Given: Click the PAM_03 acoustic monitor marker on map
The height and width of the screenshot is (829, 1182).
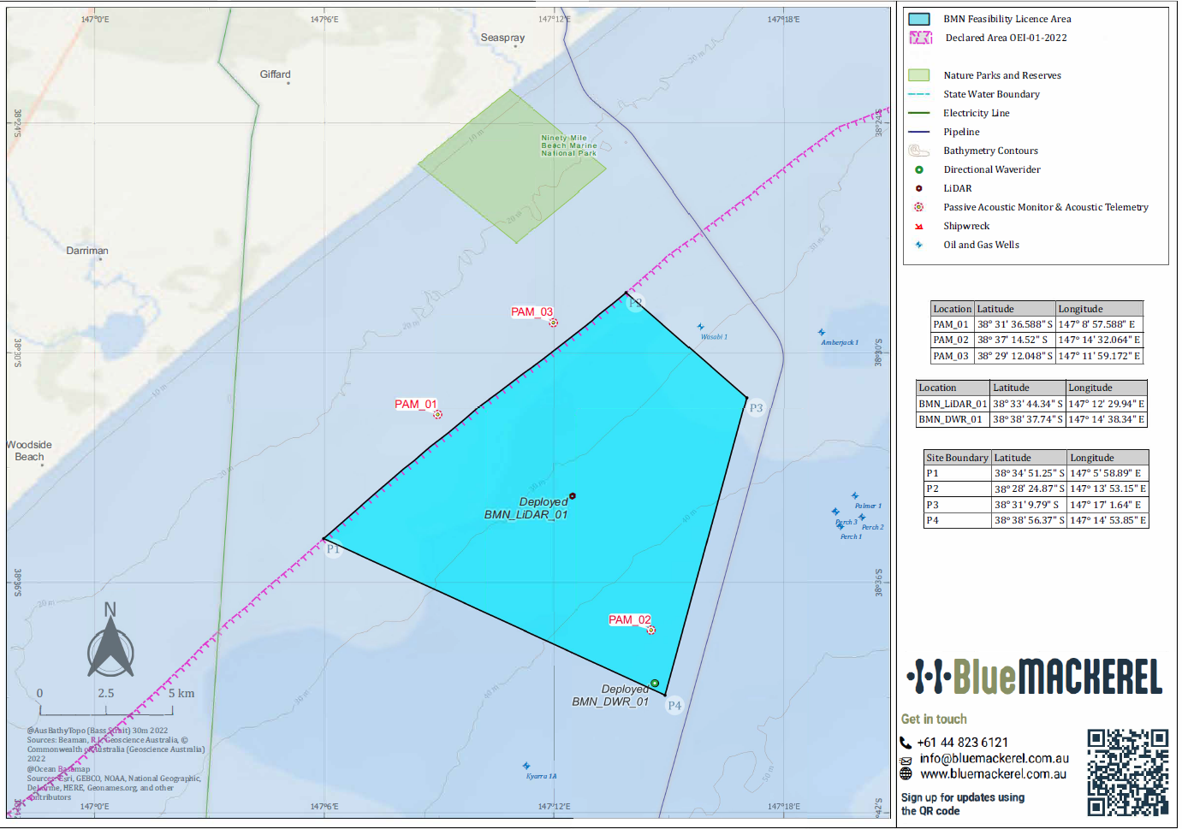Looking at the screenshot, I should [554, 323].
